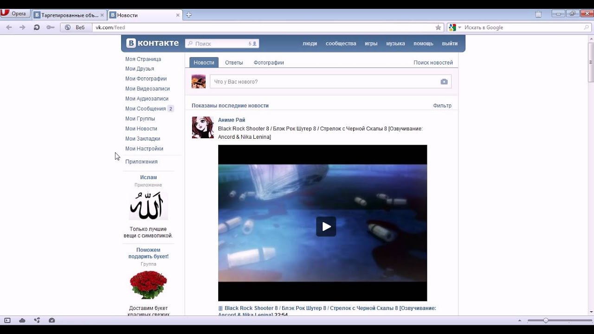Open the password wand key icon
Viewport: 594px width, 334px height.
(51, 27)
